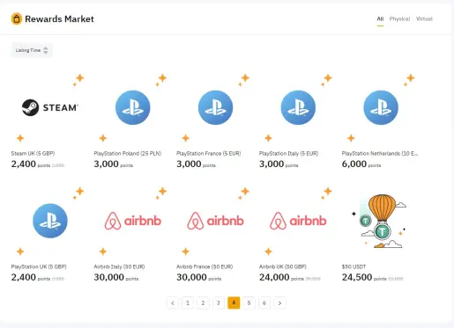Click PlayStation UK's 2,400 points price
Image resolution: width=454 pixels, height=328 pixels.
click(31, 277)
